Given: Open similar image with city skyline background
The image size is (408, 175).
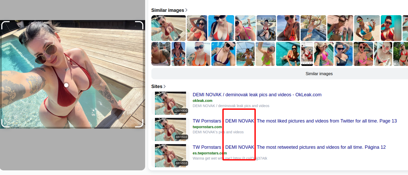Looking at the screenshot, I should [x=266, y=28].
